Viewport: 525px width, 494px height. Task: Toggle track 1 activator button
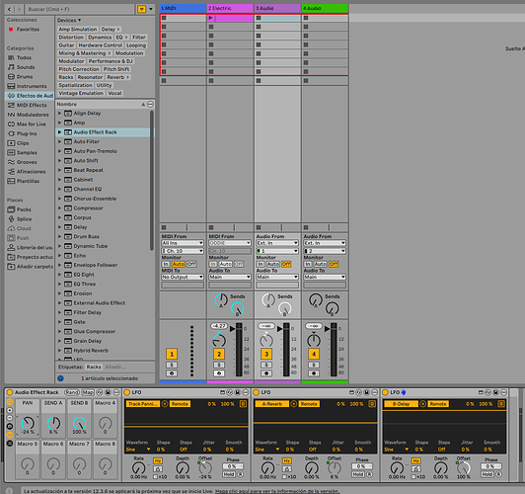pyautogui.click(x=172, y=354)
